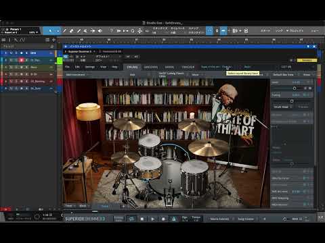The width and height of the screenshot is (325, 243).
Task: Toggle the instrument power button below the tab
Action: (x=66, y=57)
